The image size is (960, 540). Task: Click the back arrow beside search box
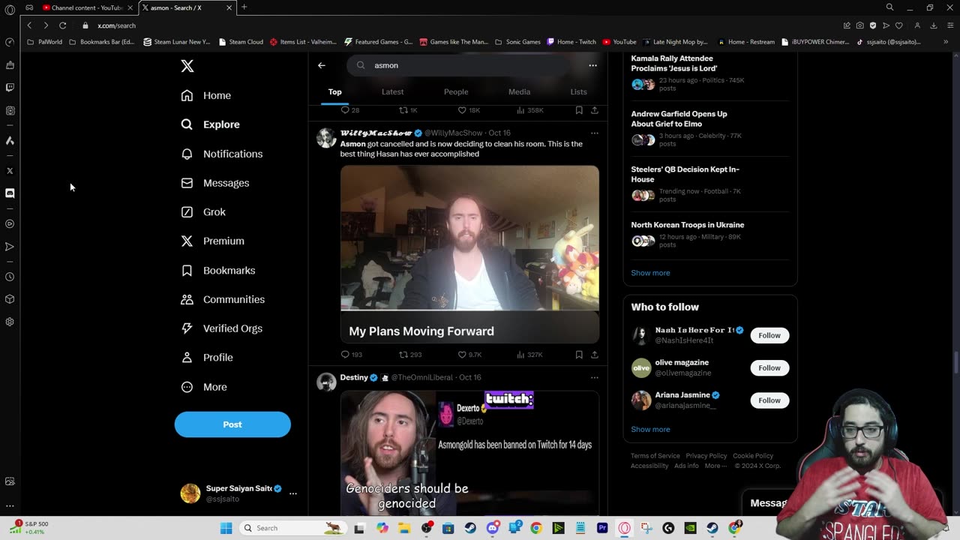(321, 65)
